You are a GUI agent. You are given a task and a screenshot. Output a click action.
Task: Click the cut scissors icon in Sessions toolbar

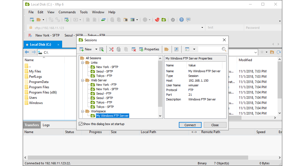111,49
